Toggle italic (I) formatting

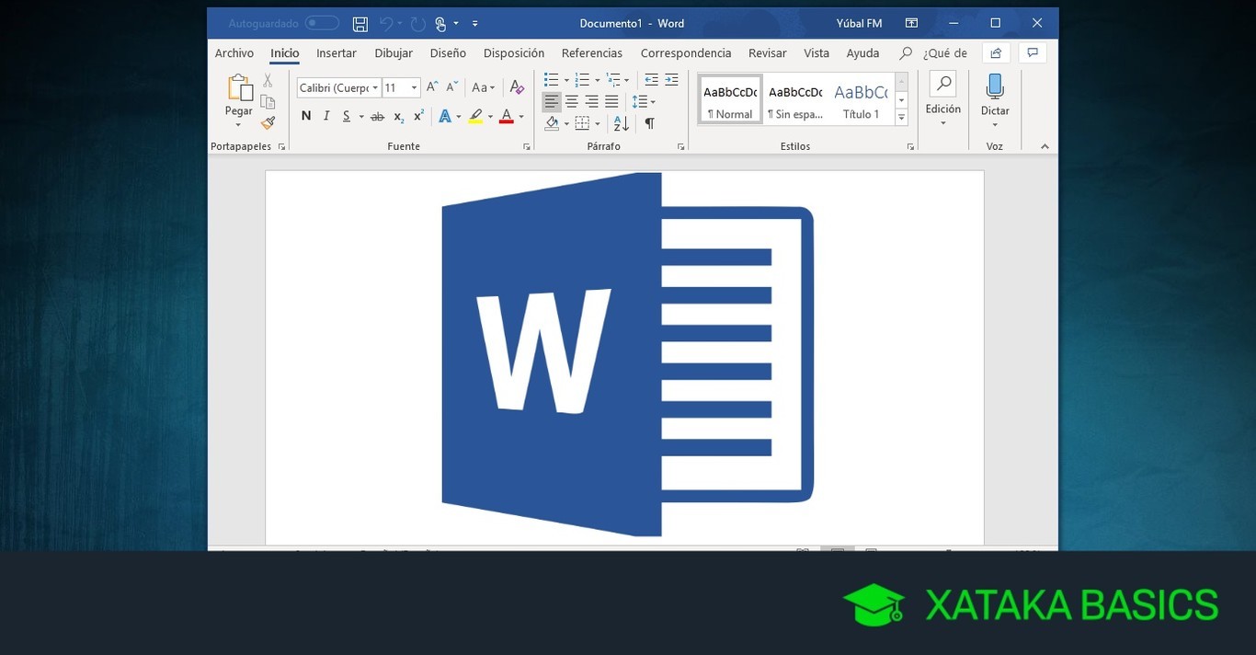pyautogui.click(x=326, y=116)
